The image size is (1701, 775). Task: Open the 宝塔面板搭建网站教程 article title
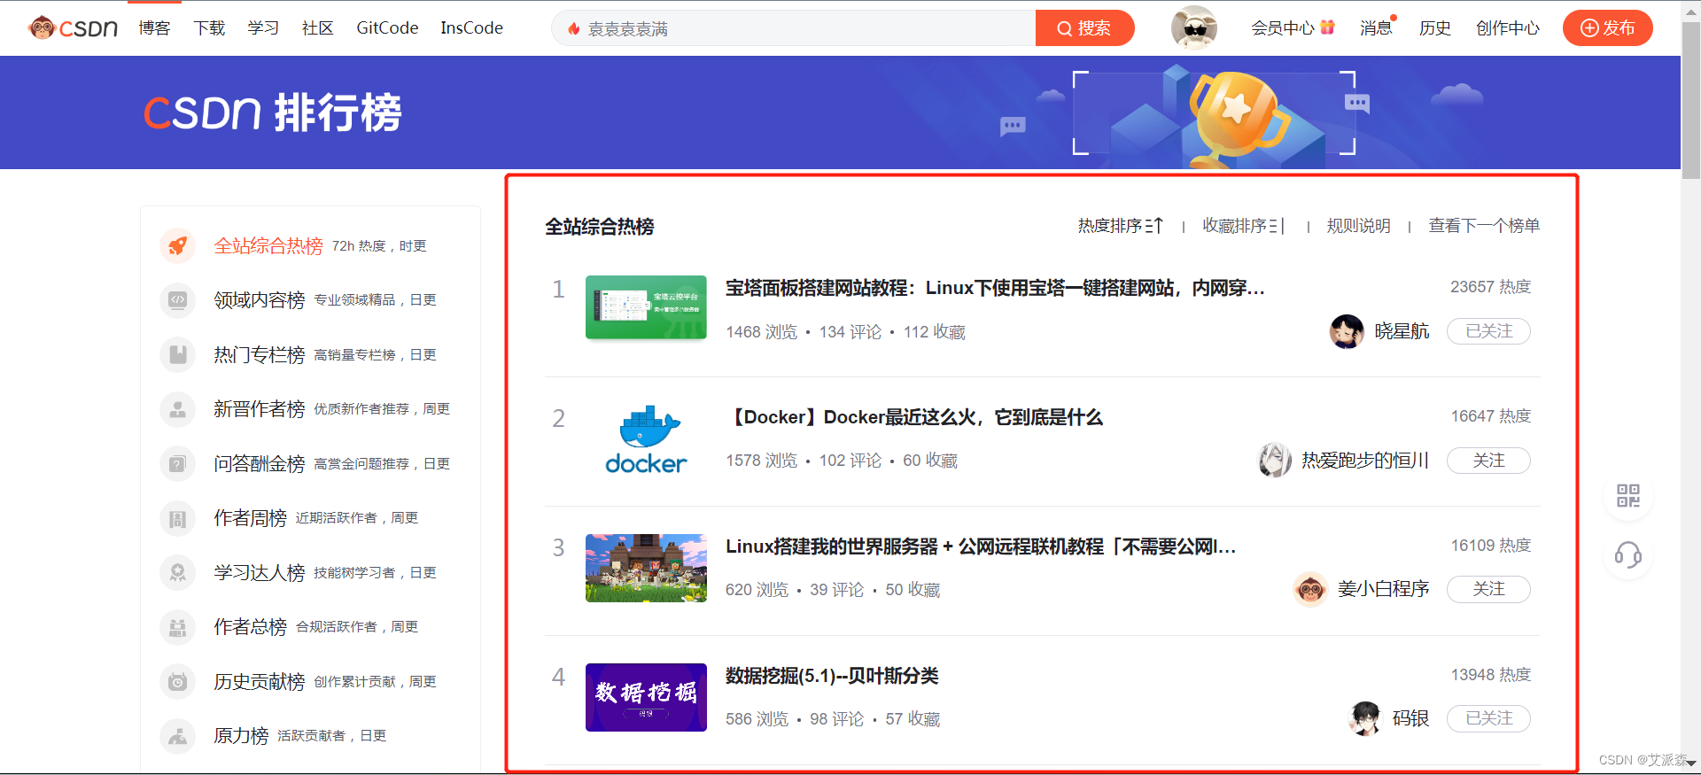point(995,288)
